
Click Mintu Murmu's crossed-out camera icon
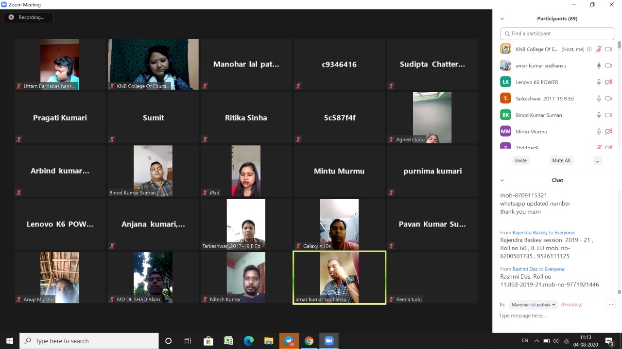click(608, 131)
